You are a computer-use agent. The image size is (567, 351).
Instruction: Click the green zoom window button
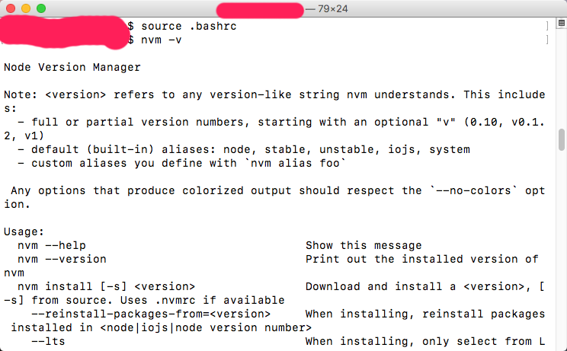(x=41, y=8)
